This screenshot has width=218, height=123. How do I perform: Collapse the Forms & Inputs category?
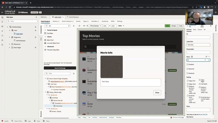[45, 30]
